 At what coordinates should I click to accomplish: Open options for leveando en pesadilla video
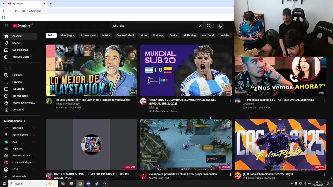tap(230, 174)
